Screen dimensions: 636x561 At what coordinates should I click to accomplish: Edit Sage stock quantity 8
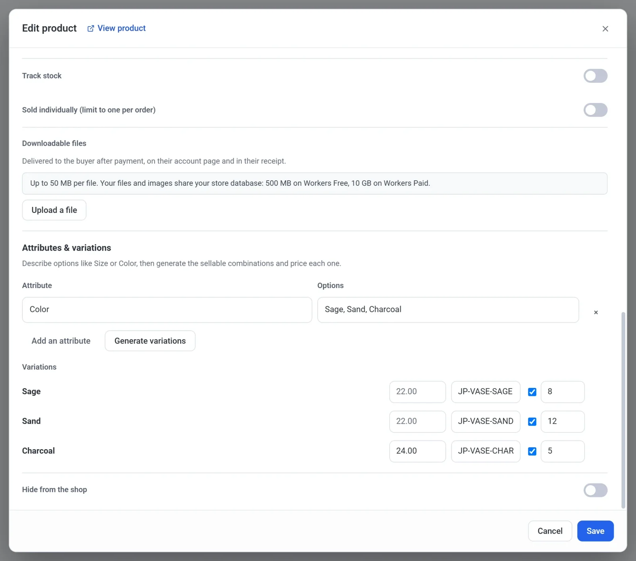click(562, 392)
